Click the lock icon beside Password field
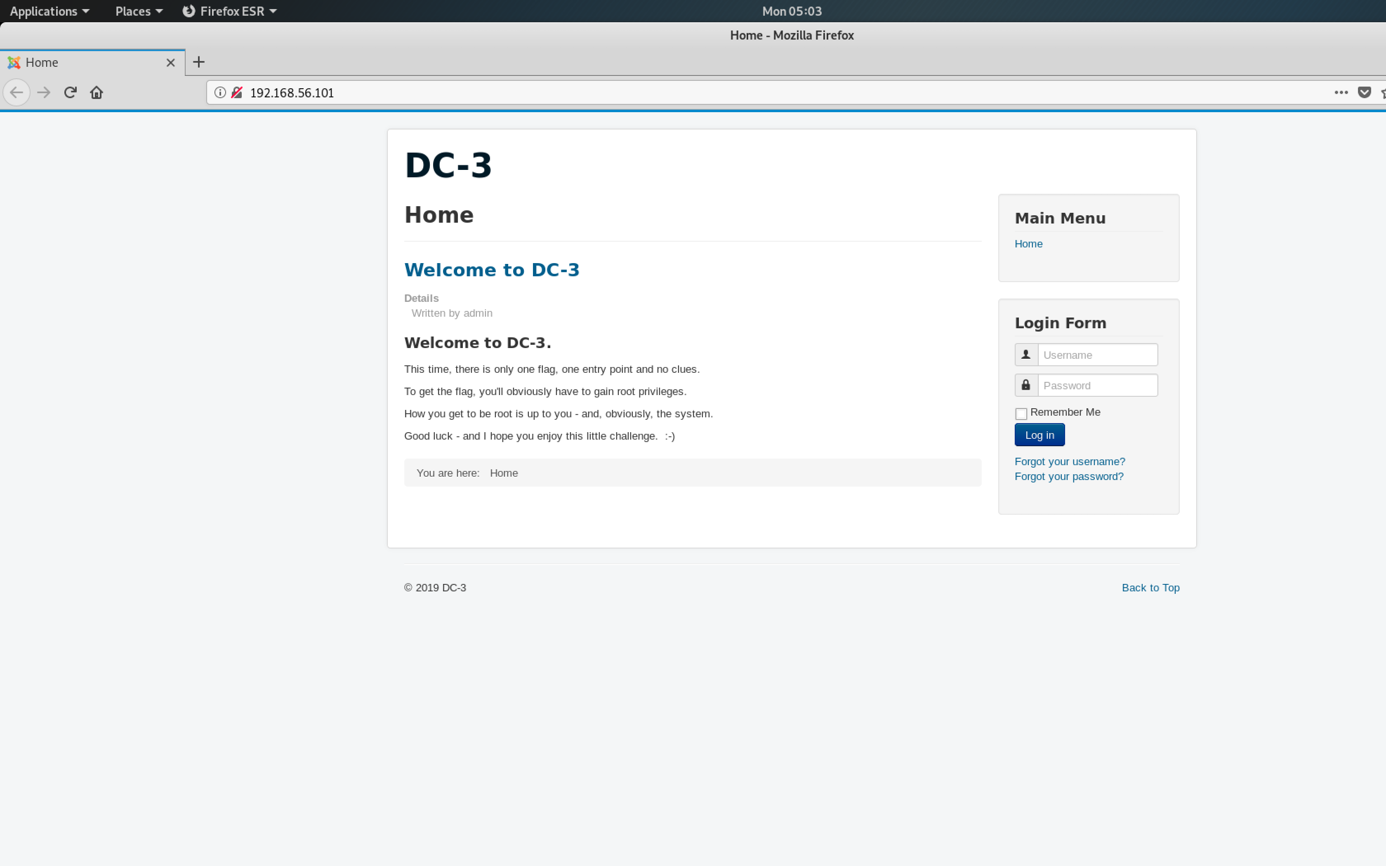The height and width of the screenshot is (866, 1386). (x=1026, y=385)
